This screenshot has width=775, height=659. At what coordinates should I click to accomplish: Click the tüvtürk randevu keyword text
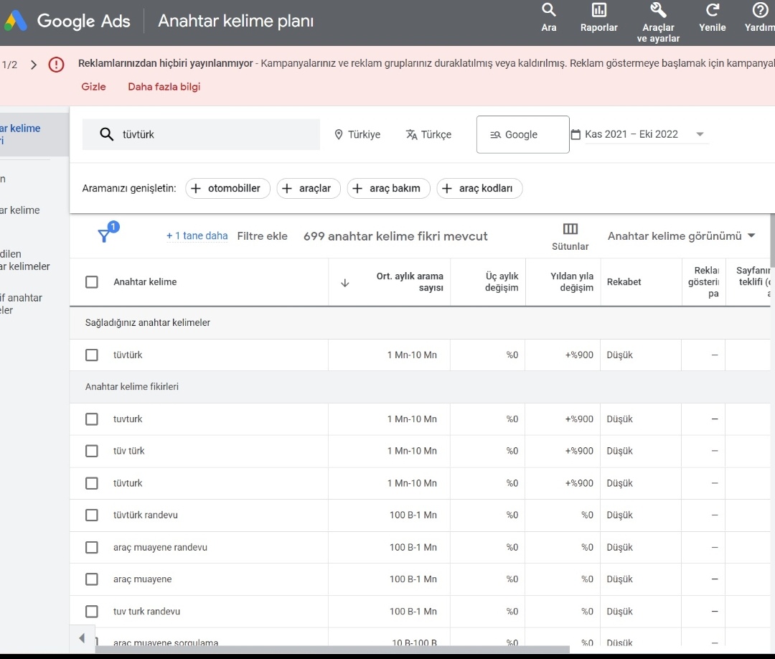145,515
